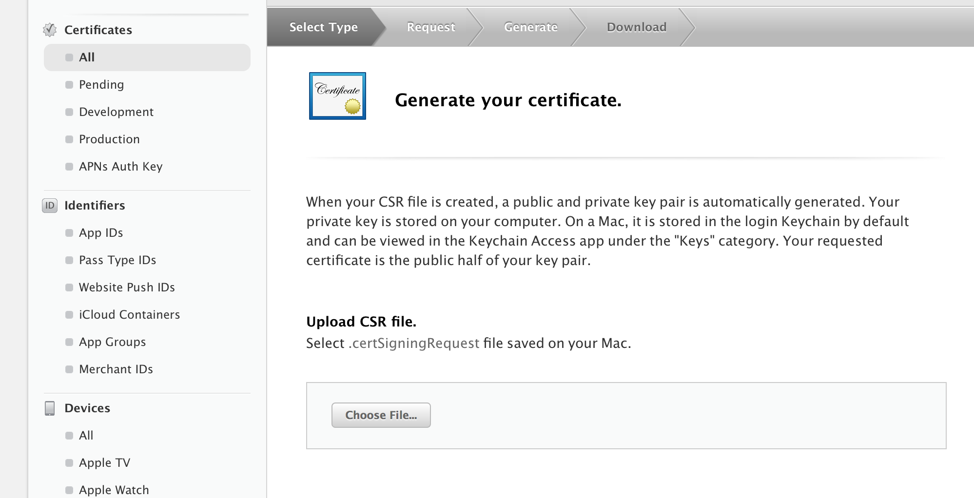Viewport: 974px width, 498px height.
Task: Click the certificate illustration image
Action: click(x=337, y=96)
